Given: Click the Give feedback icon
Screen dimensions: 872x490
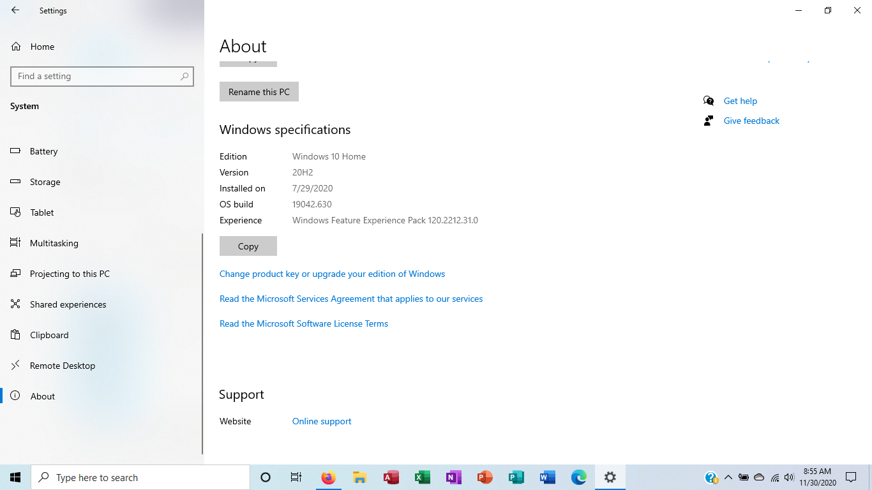Looking at the screenshot, I should (x=709, y=121).
